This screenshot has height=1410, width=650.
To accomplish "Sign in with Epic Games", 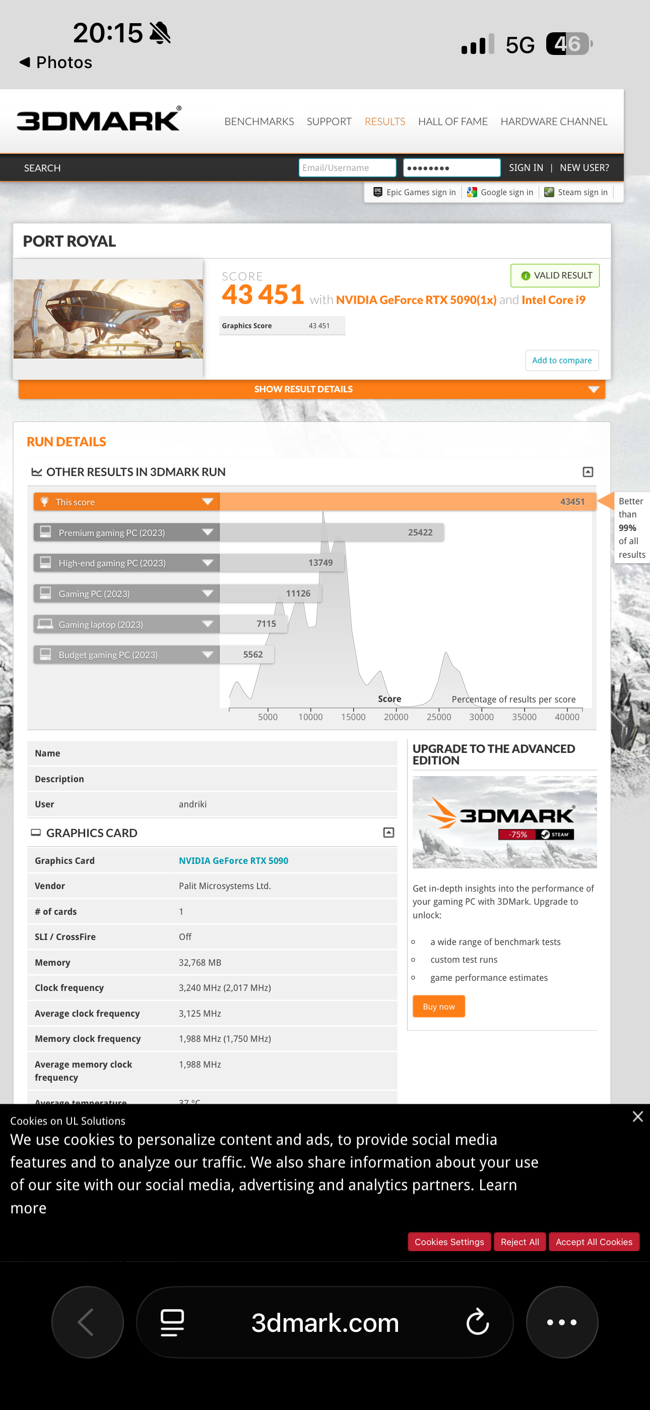I will (414, 193).
